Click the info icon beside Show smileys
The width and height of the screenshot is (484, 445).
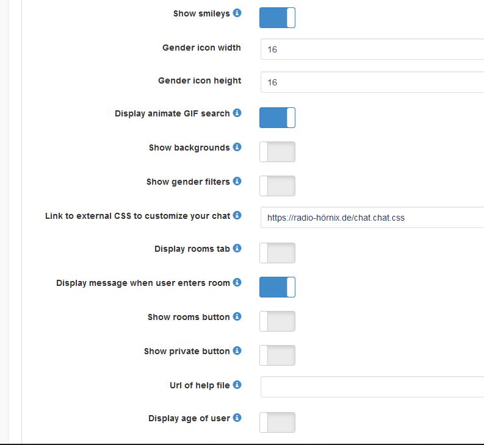pos(237,13)
